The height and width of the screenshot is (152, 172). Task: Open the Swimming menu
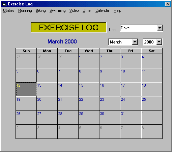(58, 10)
